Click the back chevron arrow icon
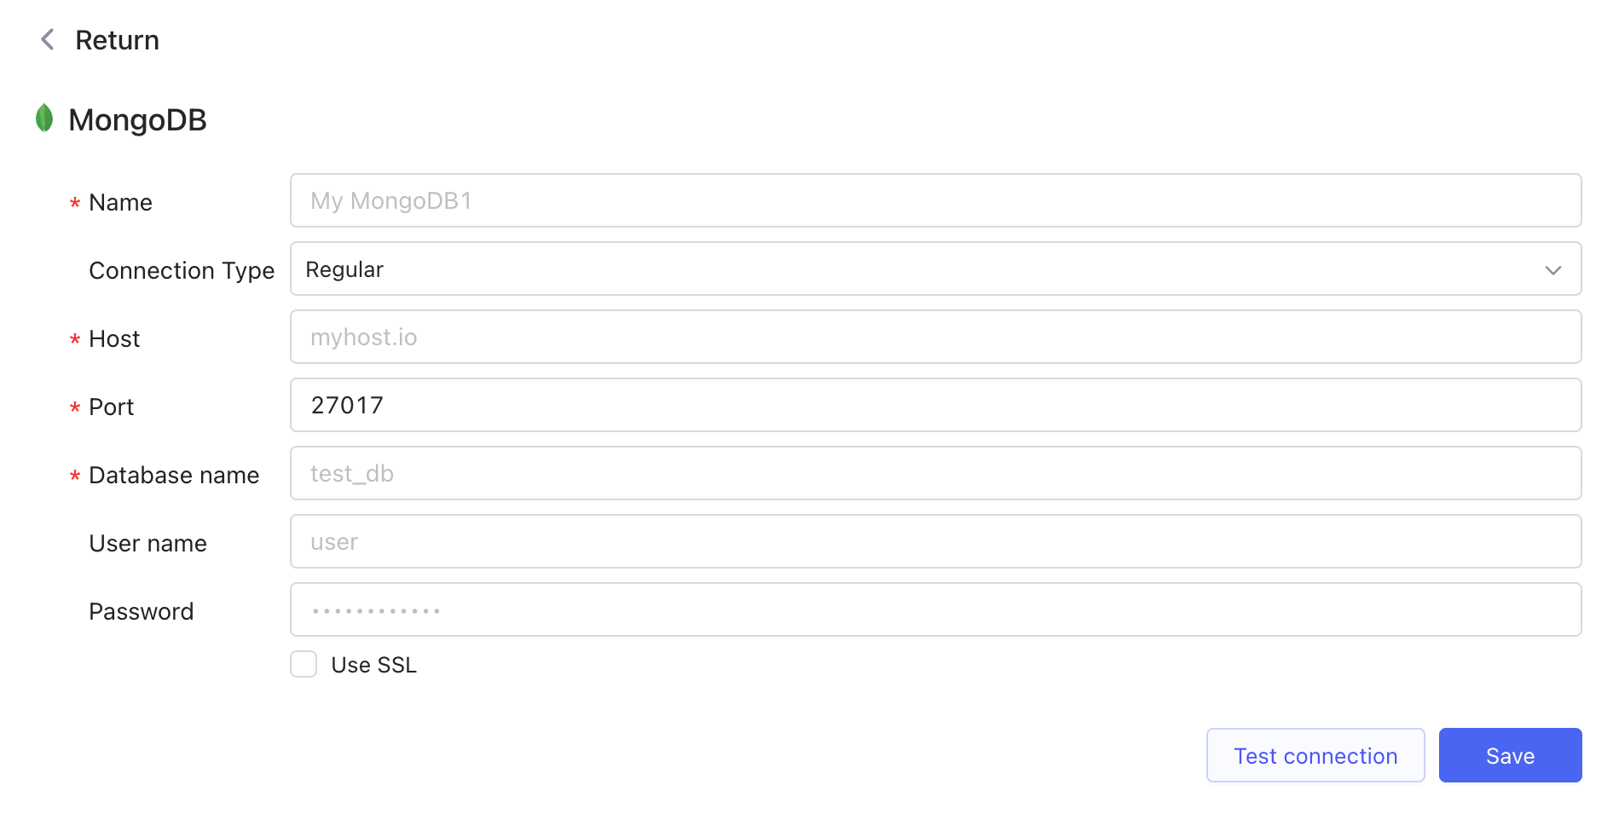The image size is (1613, 837). (x=48, y=39)
